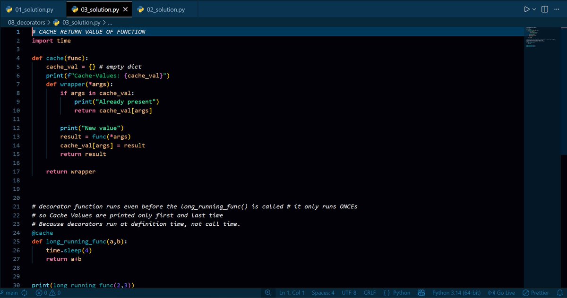This screenshot has height=298, width=567.
Task: Change indentation via Spaces: 4
Action: tap(323, 293)
